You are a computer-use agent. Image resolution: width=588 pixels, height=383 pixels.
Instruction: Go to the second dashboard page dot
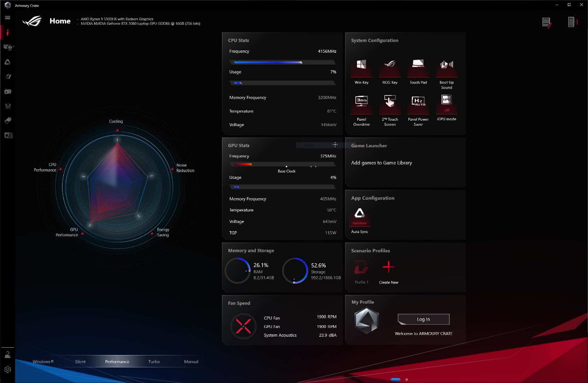click(407, 379)
